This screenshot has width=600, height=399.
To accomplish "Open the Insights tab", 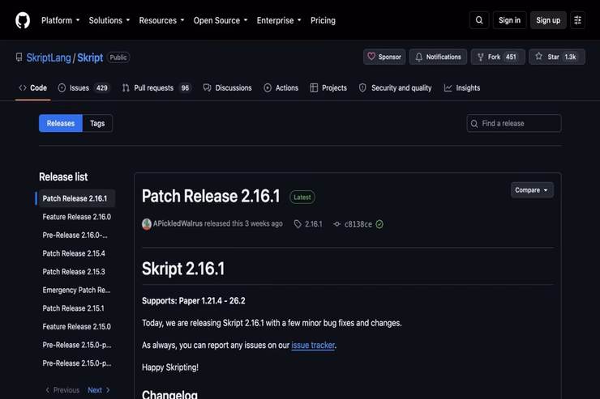I will point(462,88).
